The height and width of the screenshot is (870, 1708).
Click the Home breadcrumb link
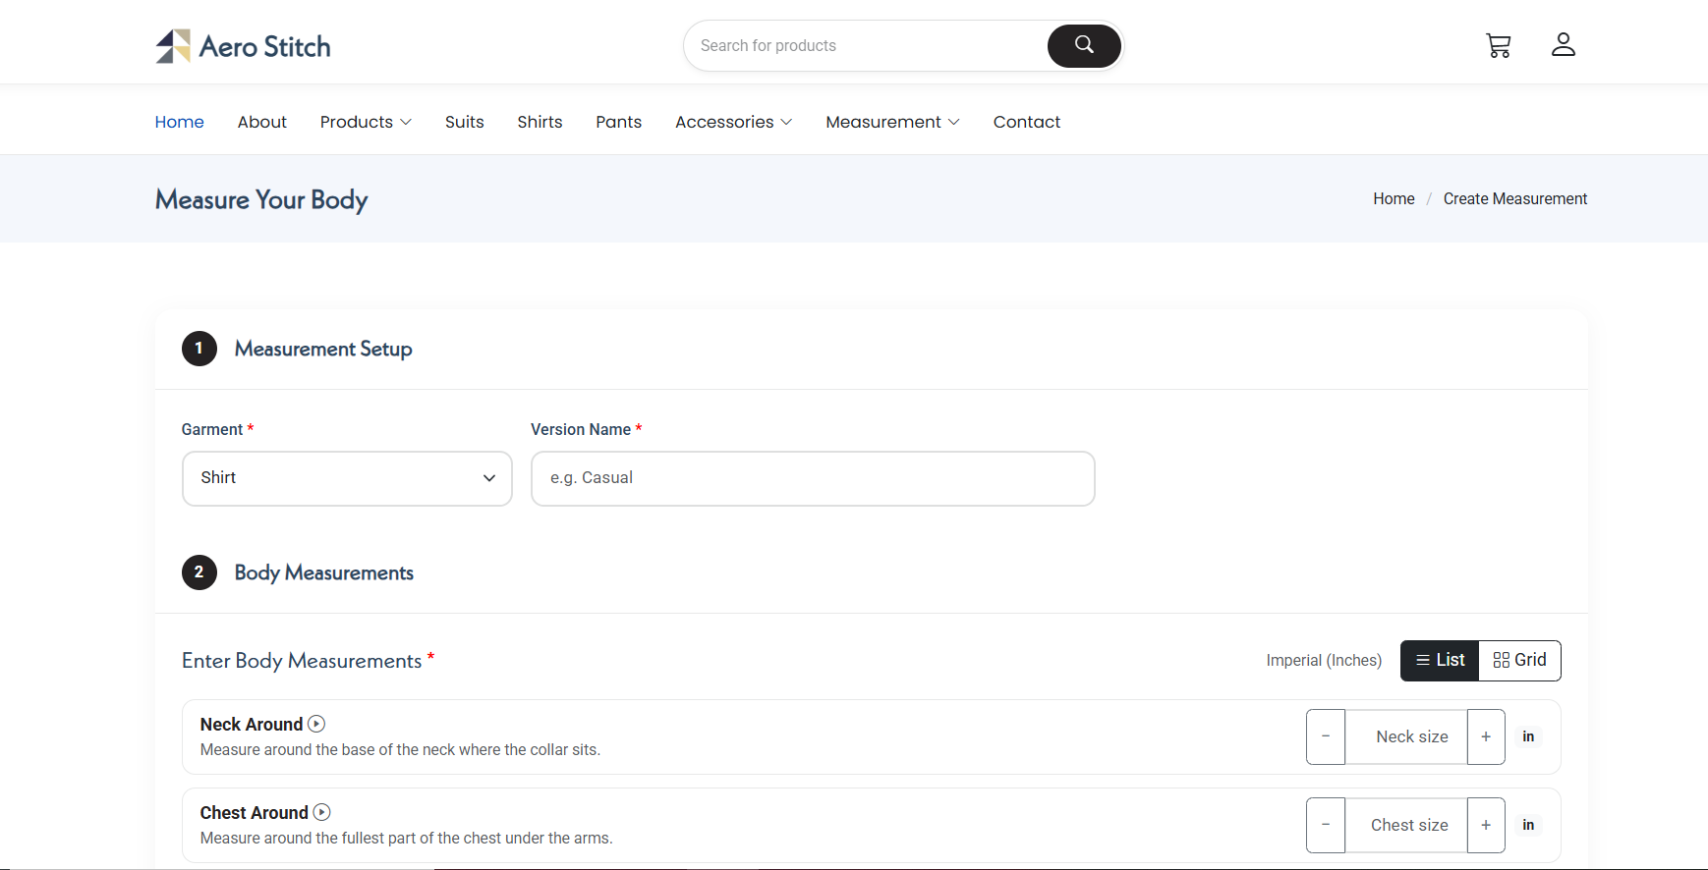(x=1393, y=198)
